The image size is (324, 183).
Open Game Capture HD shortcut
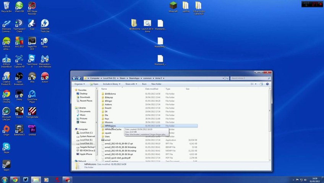[x=19, y=61]
